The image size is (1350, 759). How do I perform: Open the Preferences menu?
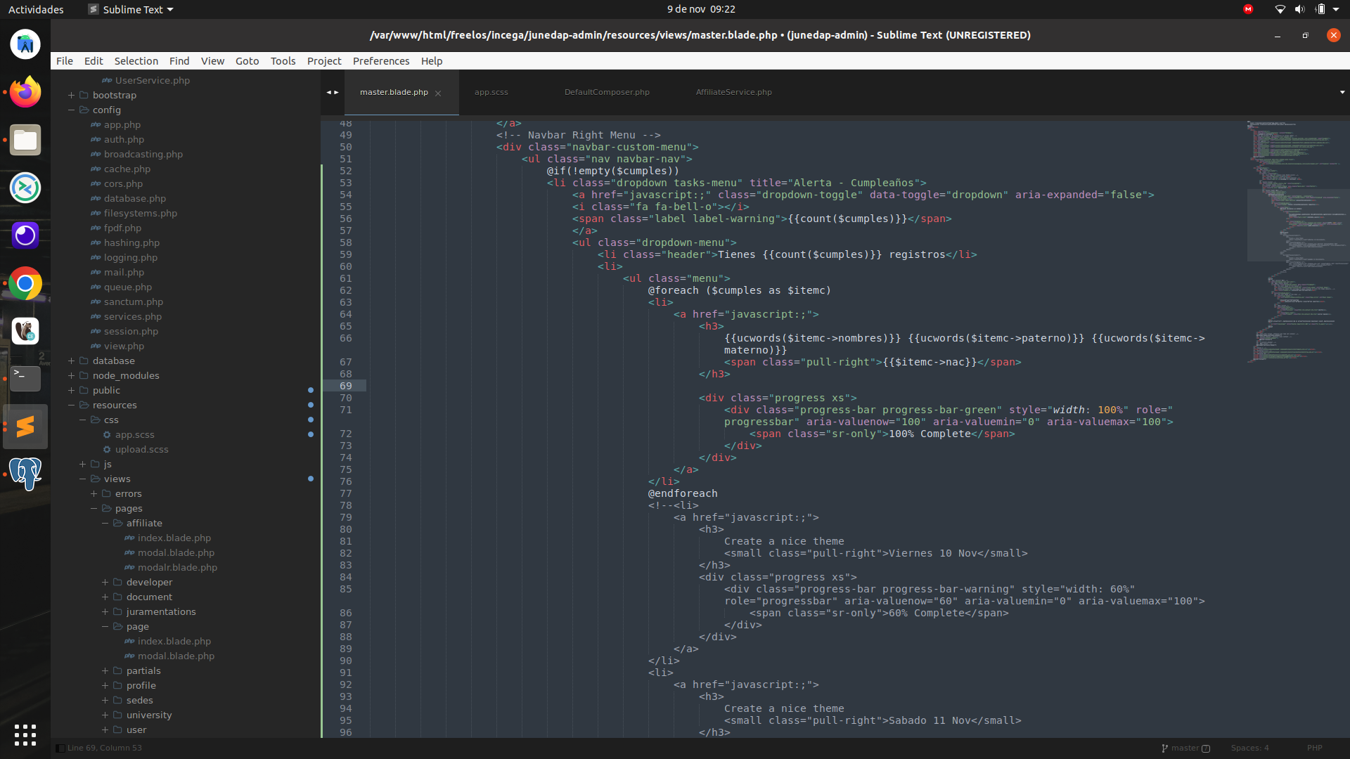point(380,61)
